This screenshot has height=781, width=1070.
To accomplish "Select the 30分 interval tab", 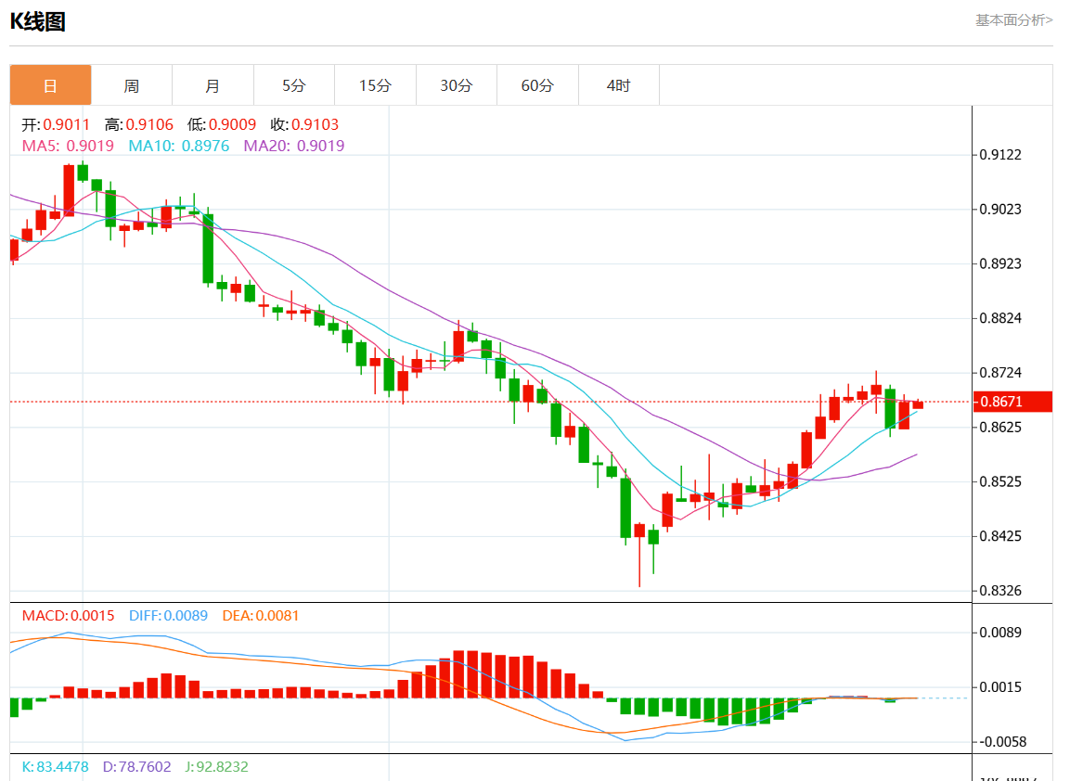I will pos(456,85).
